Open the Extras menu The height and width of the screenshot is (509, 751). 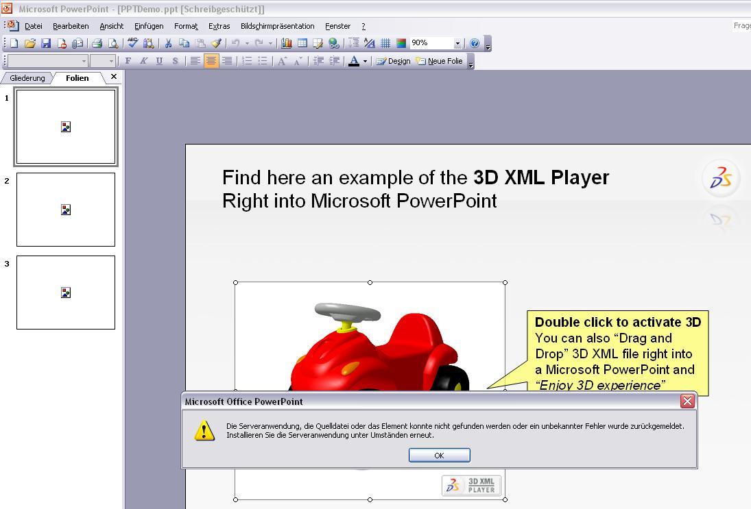coord(219,26)
